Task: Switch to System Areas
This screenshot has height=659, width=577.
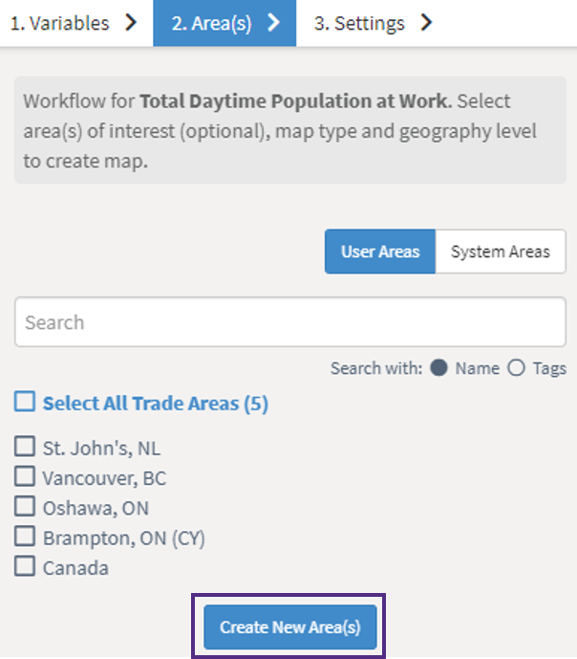Action: (501, 252)
